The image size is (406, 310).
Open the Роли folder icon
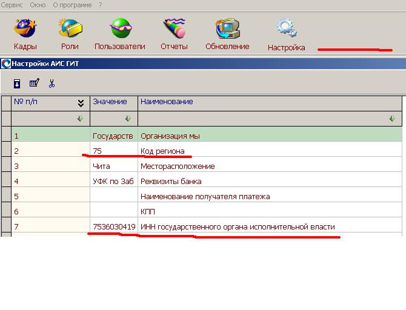tap(70, 28)
